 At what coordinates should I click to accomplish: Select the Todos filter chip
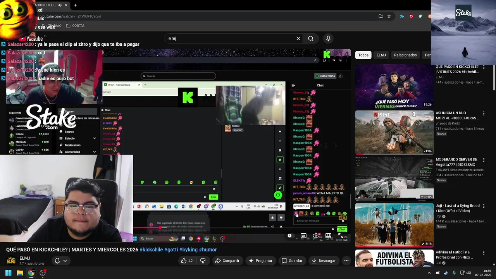[363, 55]
